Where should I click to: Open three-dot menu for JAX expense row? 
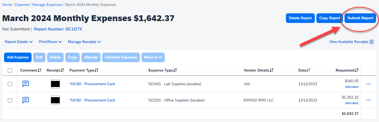[369, 84]
